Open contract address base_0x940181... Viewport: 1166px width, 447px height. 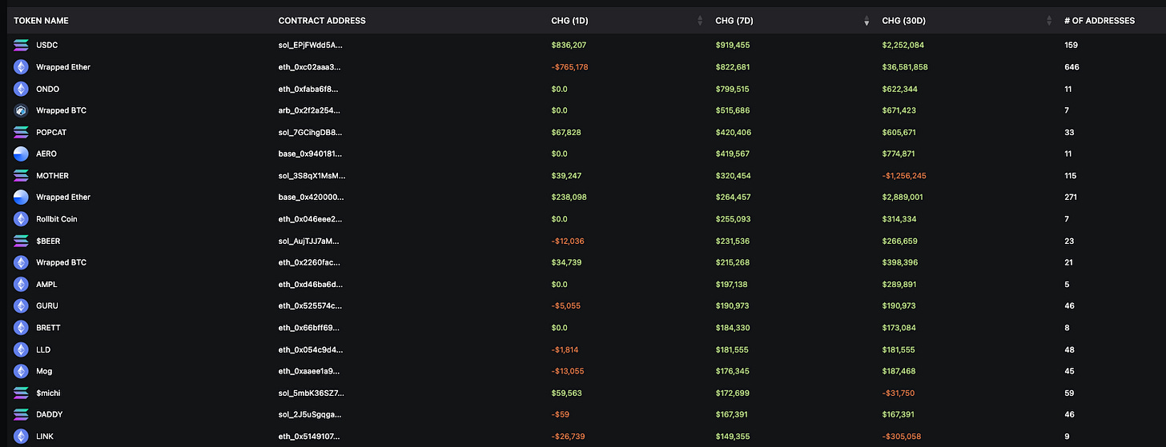coord(312,154)
